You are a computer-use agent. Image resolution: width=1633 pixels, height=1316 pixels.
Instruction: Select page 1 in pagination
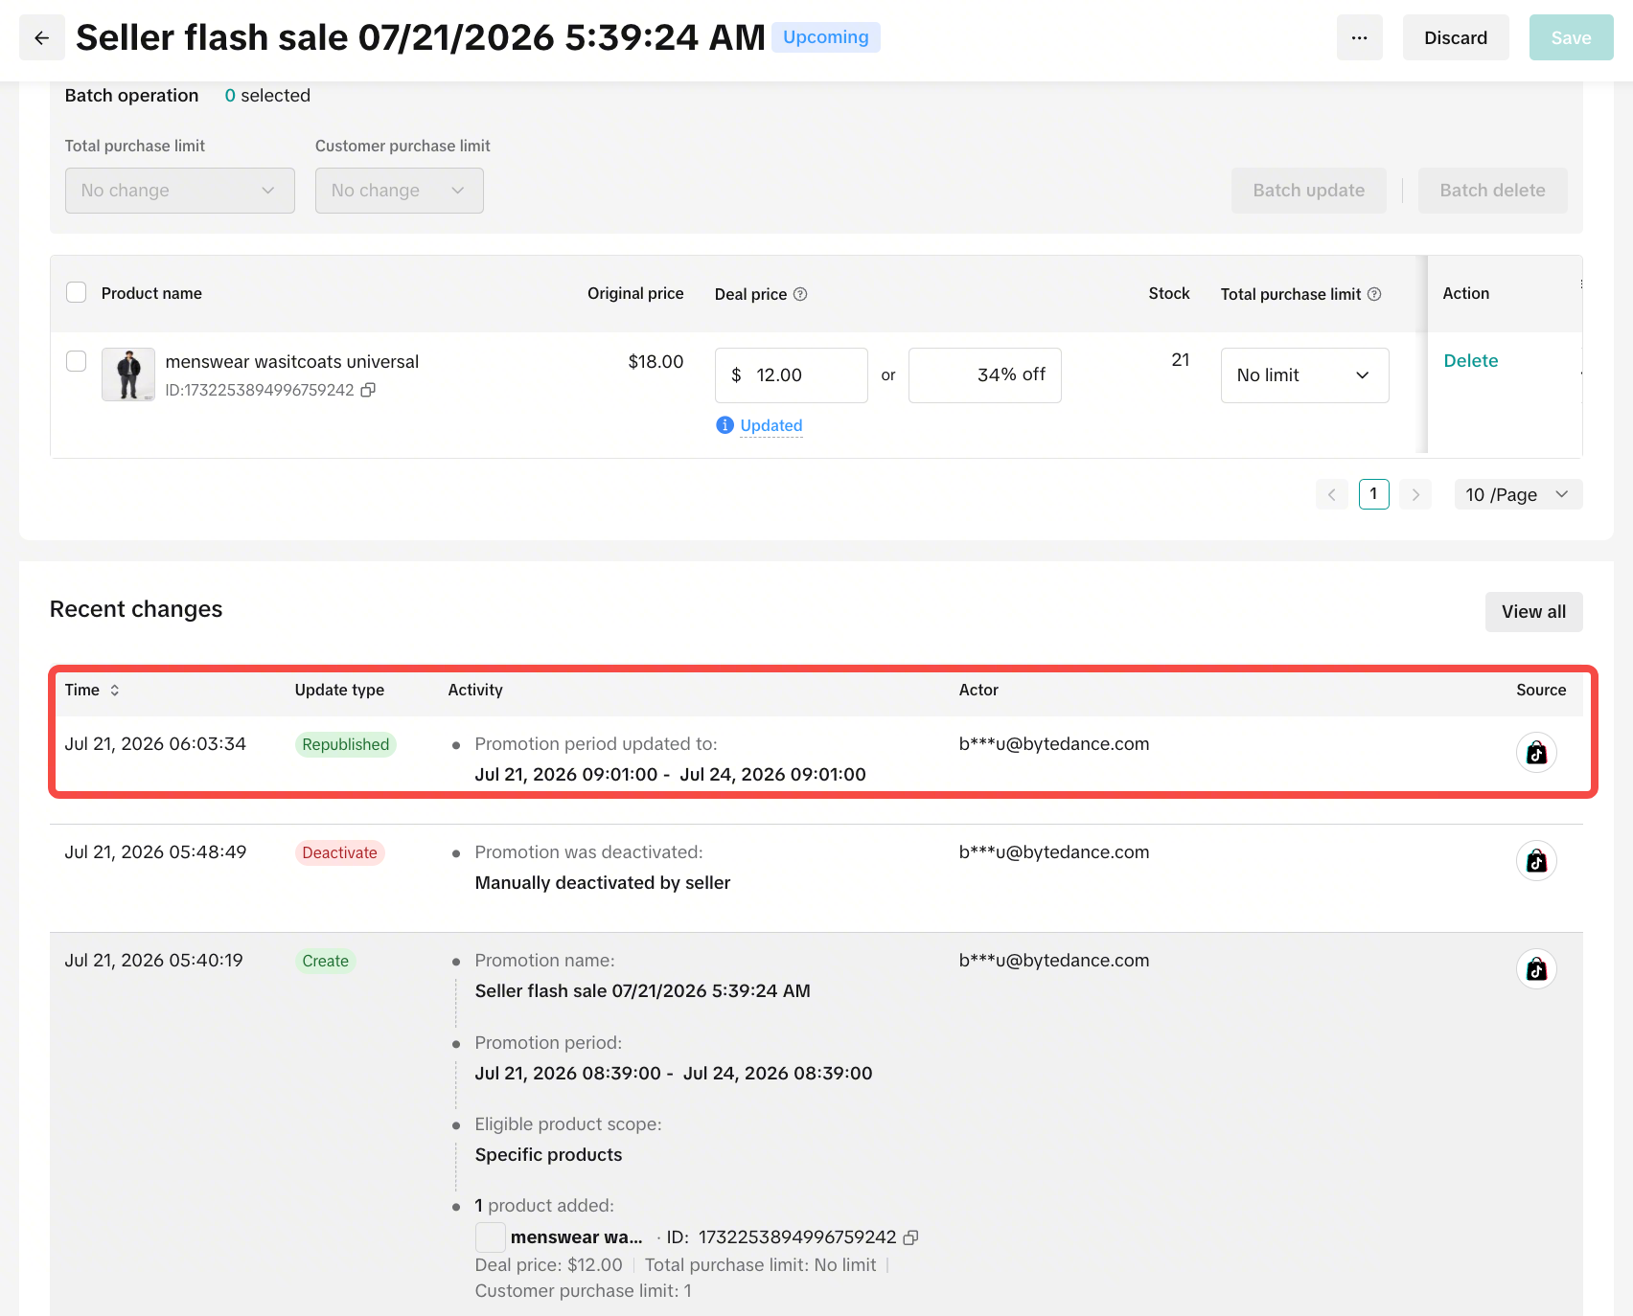[1373, 494]
